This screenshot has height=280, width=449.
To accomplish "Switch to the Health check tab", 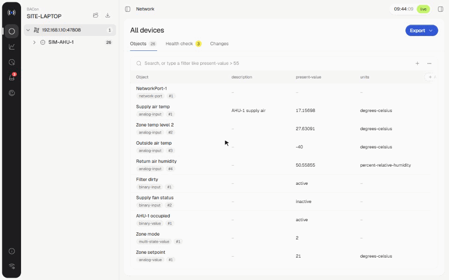I will [183, 44].
